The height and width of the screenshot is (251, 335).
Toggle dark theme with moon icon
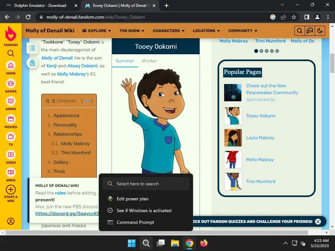(x=320, y=31)
